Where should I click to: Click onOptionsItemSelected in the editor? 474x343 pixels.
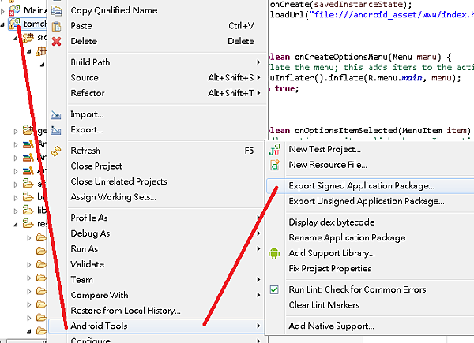[346, 131]
